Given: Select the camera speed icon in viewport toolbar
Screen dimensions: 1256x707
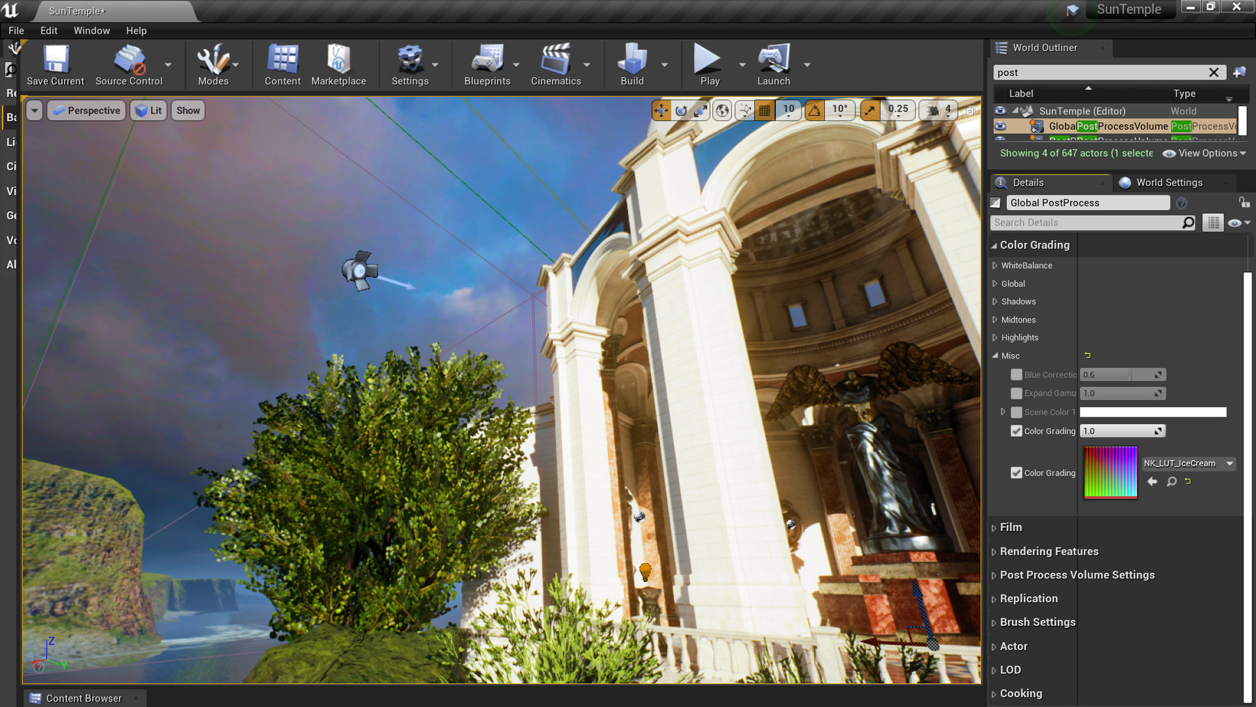Looking at the screenshot, I should pyautogui.click(x=933, y=110).
